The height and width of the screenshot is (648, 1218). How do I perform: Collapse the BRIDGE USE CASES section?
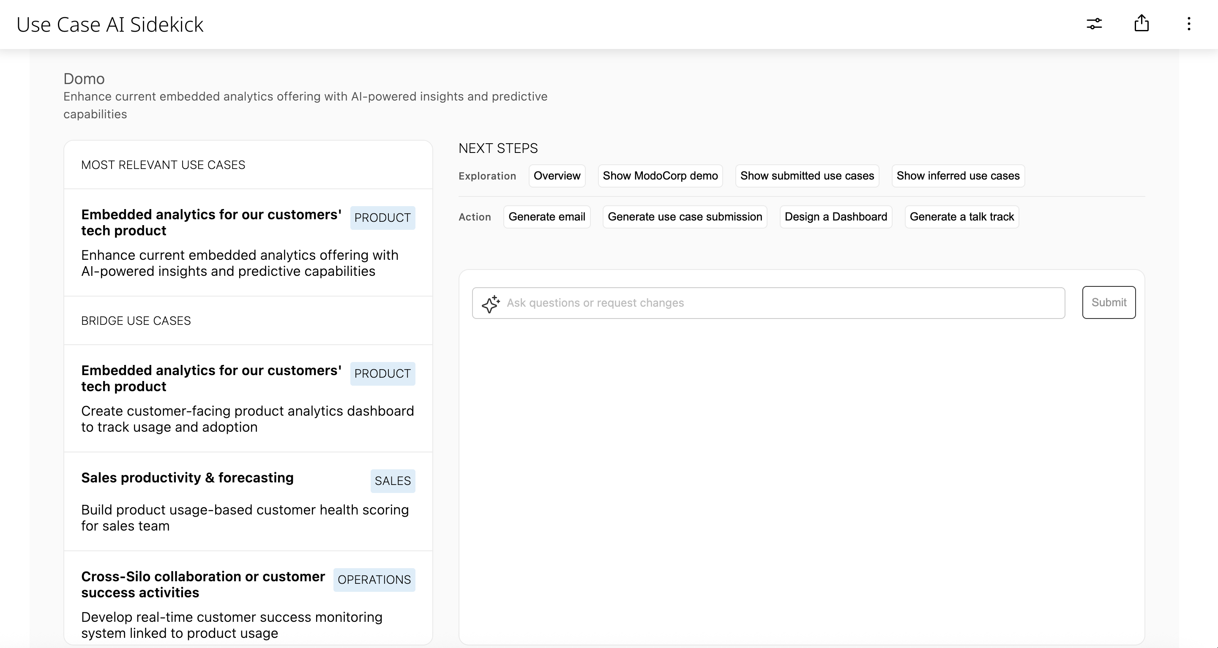[136, 320]
